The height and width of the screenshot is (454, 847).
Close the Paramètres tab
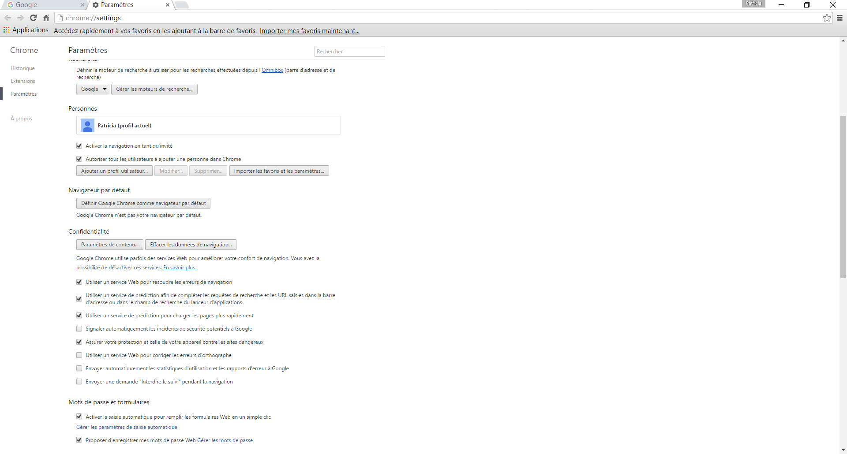point(168,5)
